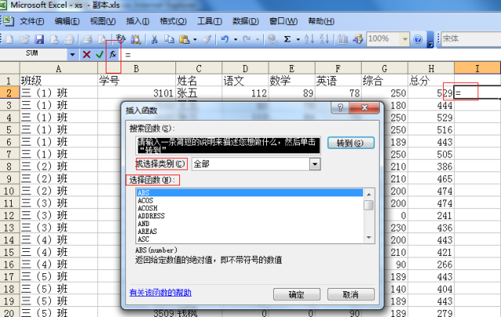Click the Paste clipboard icon
The width and height of the screenshot is (501, 317).
(x=185, y=39)
